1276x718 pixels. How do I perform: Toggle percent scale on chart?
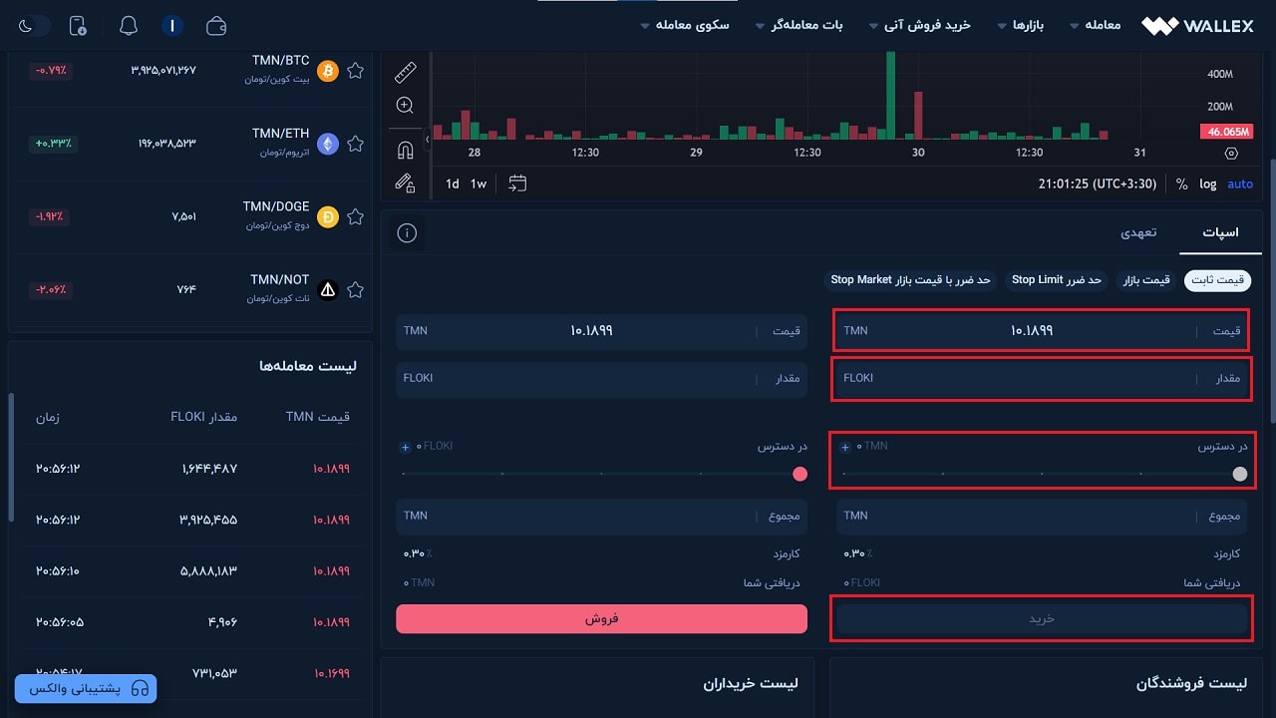click(x=1181, y=183)
